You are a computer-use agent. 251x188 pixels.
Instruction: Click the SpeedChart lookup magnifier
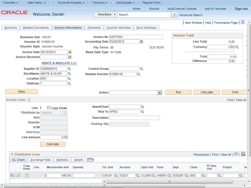[142, 107]
